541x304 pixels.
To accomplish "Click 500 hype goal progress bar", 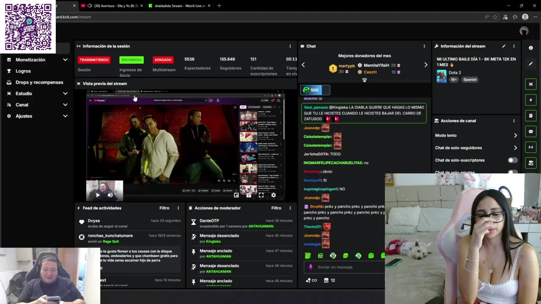I will click(x=315, y=90).
